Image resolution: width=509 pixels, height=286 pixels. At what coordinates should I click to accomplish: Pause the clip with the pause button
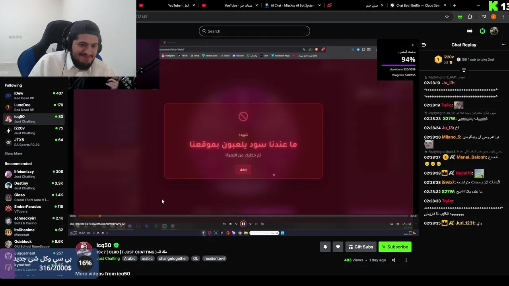click(243, 224)
